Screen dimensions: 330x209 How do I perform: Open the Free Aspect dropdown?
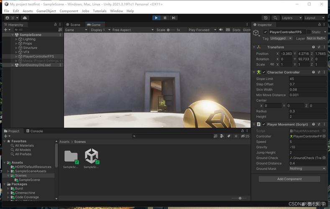tap(133, 30)
